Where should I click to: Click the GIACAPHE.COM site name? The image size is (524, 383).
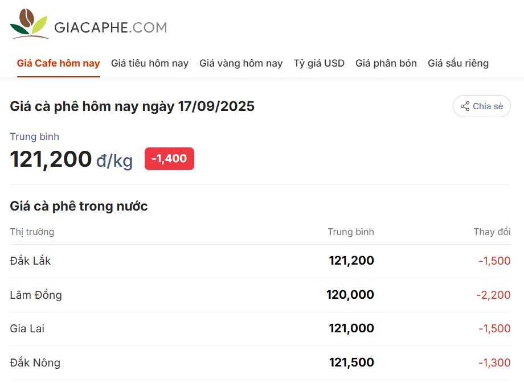pos(110,27)
